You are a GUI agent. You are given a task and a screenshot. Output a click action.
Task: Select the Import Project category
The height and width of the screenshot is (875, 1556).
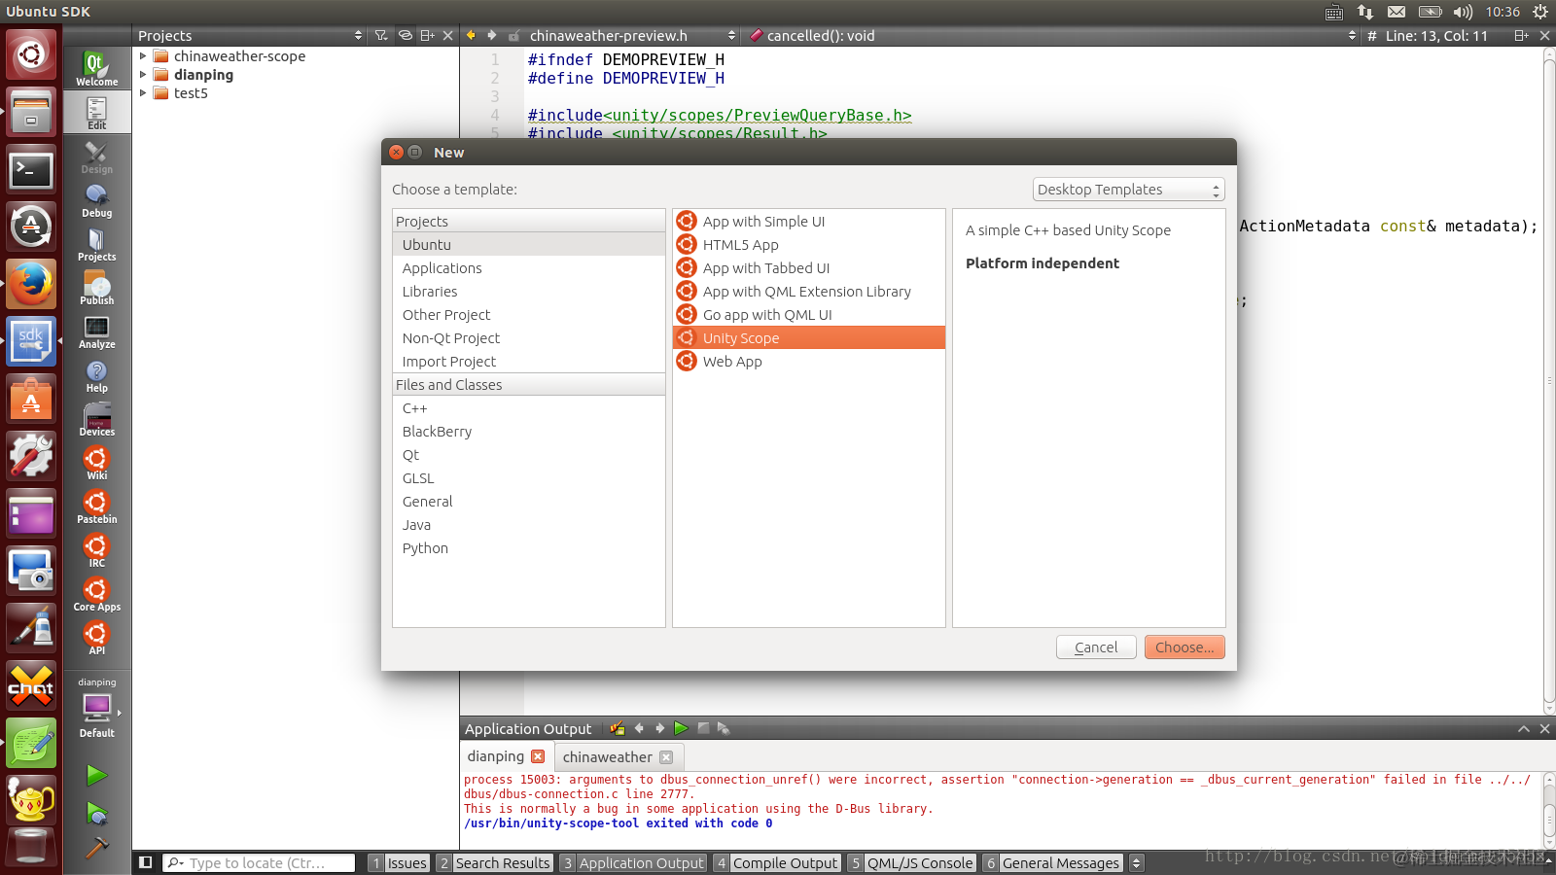[x=529, y=362]
